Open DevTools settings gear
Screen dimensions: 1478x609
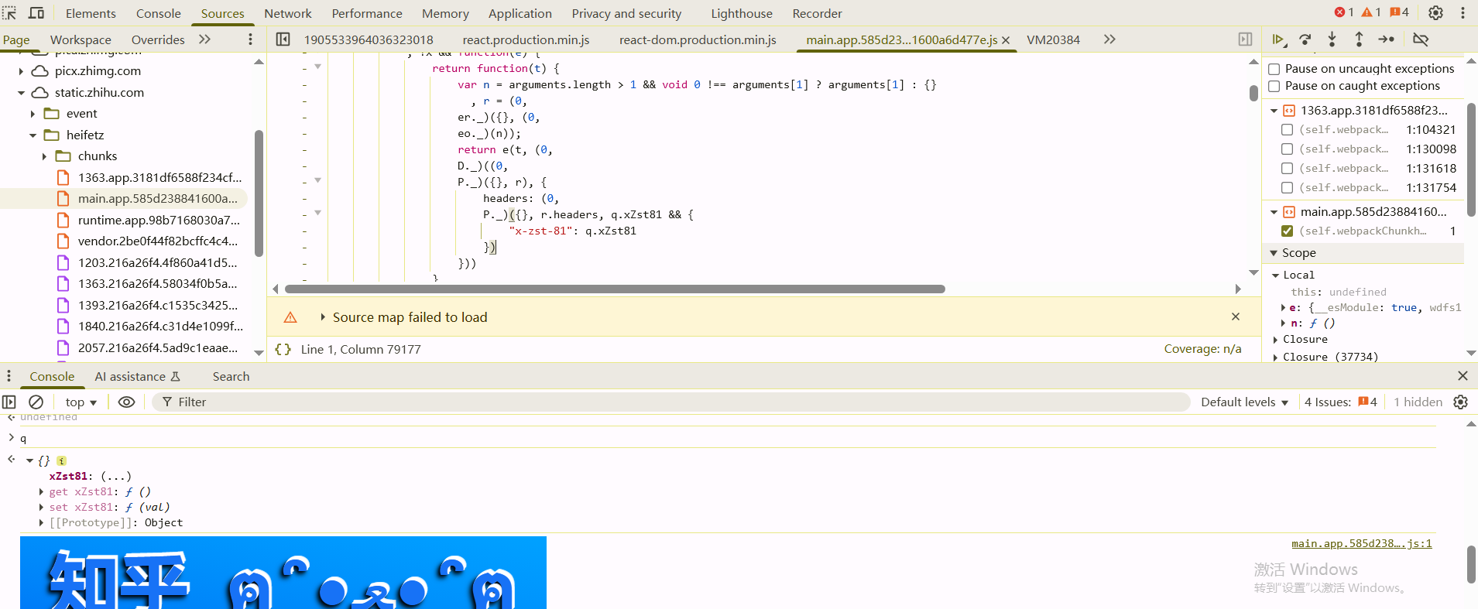(1435, 13)
